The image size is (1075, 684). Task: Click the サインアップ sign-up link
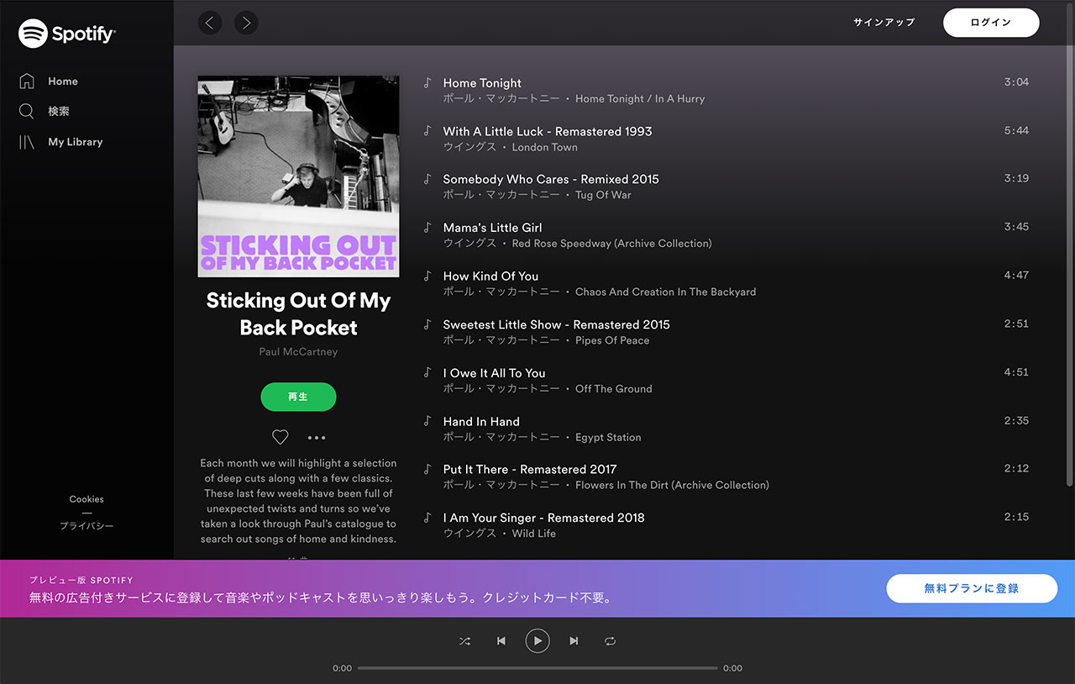coord(884,23)
